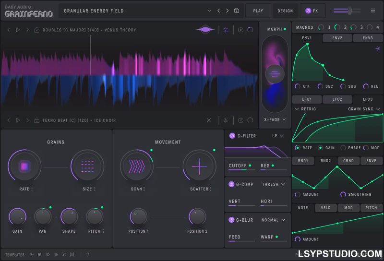Select the crossed-arrows template icon
Screen dimensions: 384x261
point(64,255)
